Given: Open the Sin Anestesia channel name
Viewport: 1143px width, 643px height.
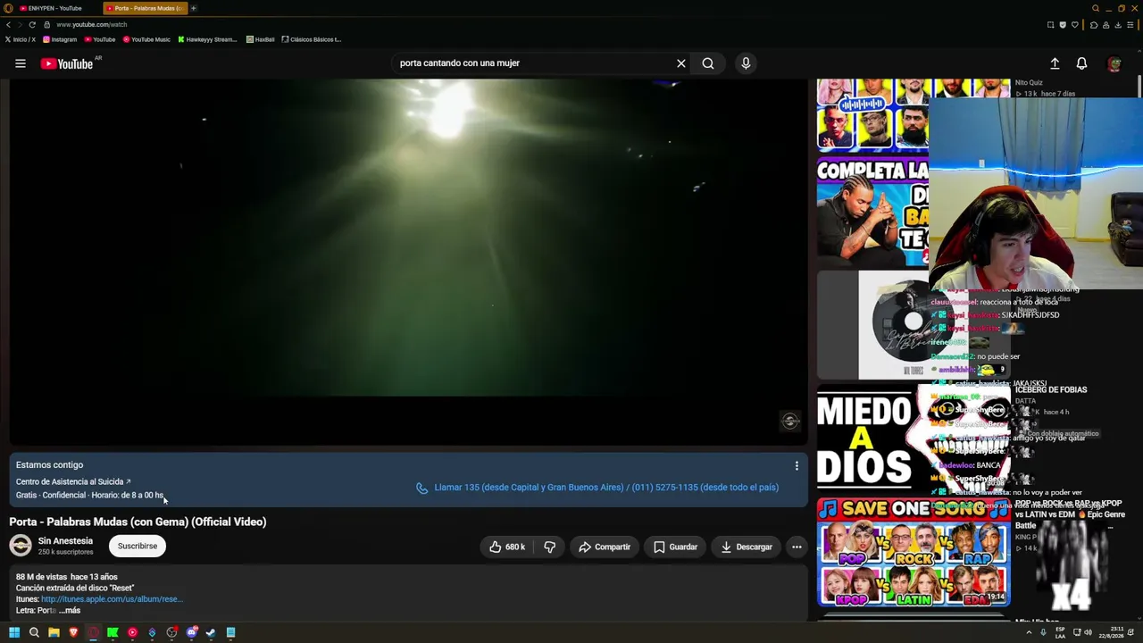Looking at the screenshot, I should tap(65, 541).
